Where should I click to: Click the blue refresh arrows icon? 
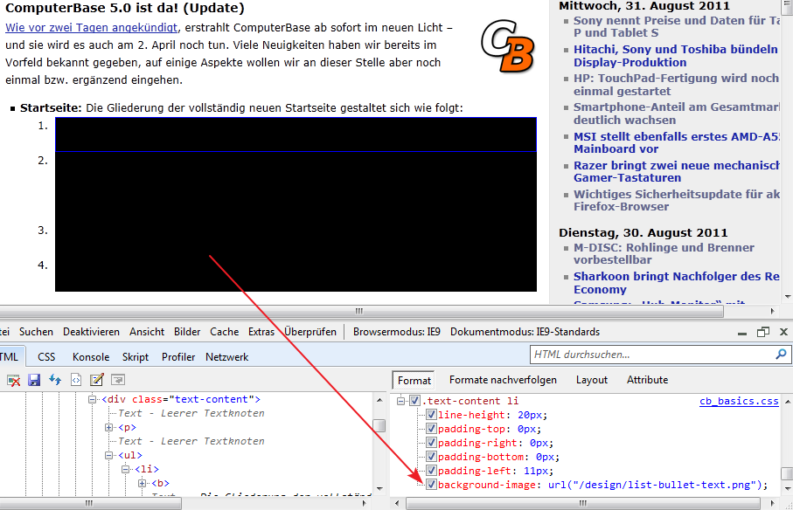point(54,380)
